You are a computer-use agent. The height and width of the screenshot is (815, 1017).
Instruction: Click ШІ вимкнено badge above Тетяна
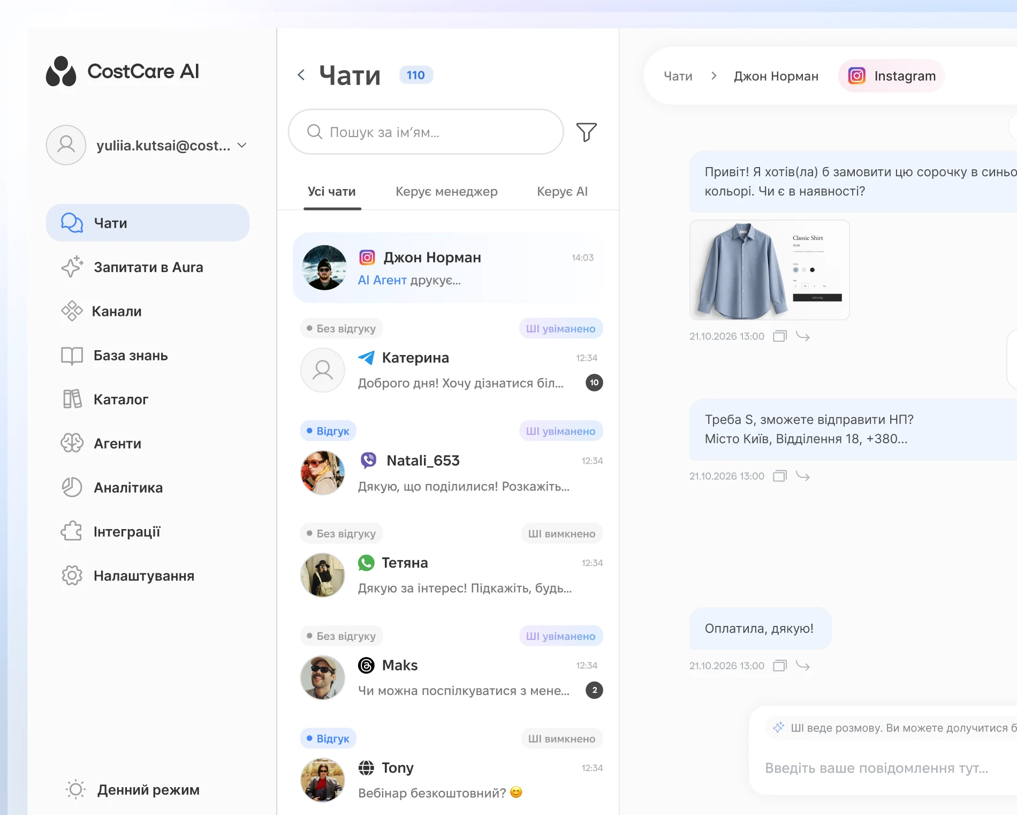(x=562, y=534)
